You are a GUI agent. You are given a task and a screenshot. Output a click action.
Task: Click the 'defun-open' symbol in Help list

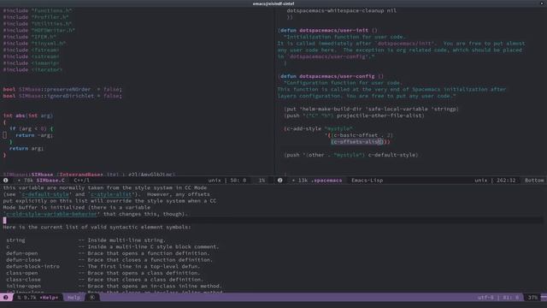pos(21,253)
